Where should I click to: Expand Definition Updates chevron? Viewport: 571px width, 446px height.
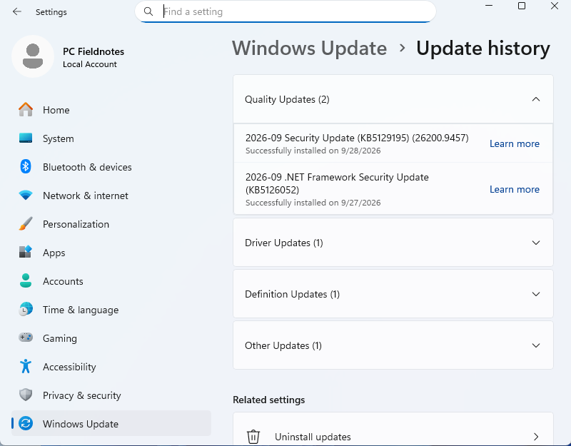pyautogui.click(x=536, y=294)
